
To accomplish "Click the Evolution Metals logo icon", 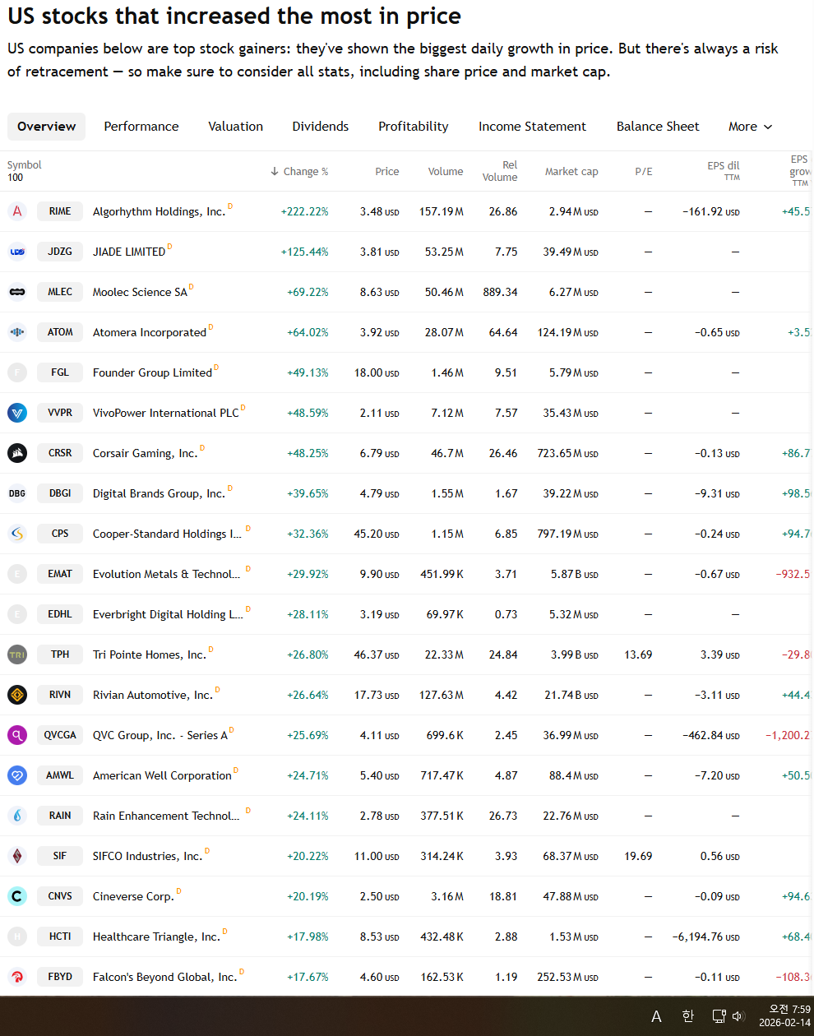I will 17,574.
